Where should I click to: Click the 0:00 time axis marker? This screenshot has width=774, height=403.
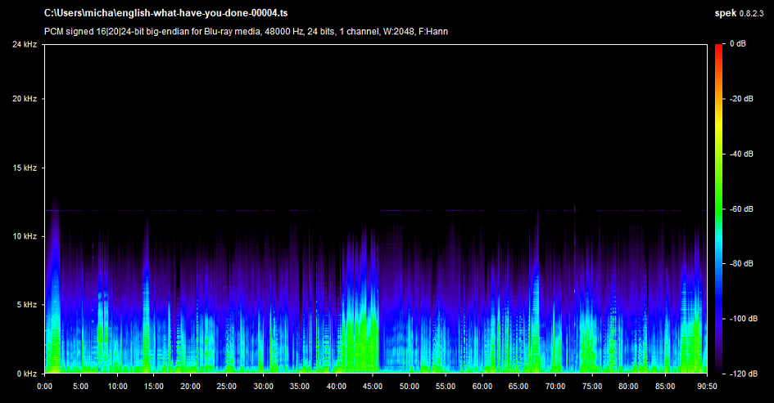[45, 386]
